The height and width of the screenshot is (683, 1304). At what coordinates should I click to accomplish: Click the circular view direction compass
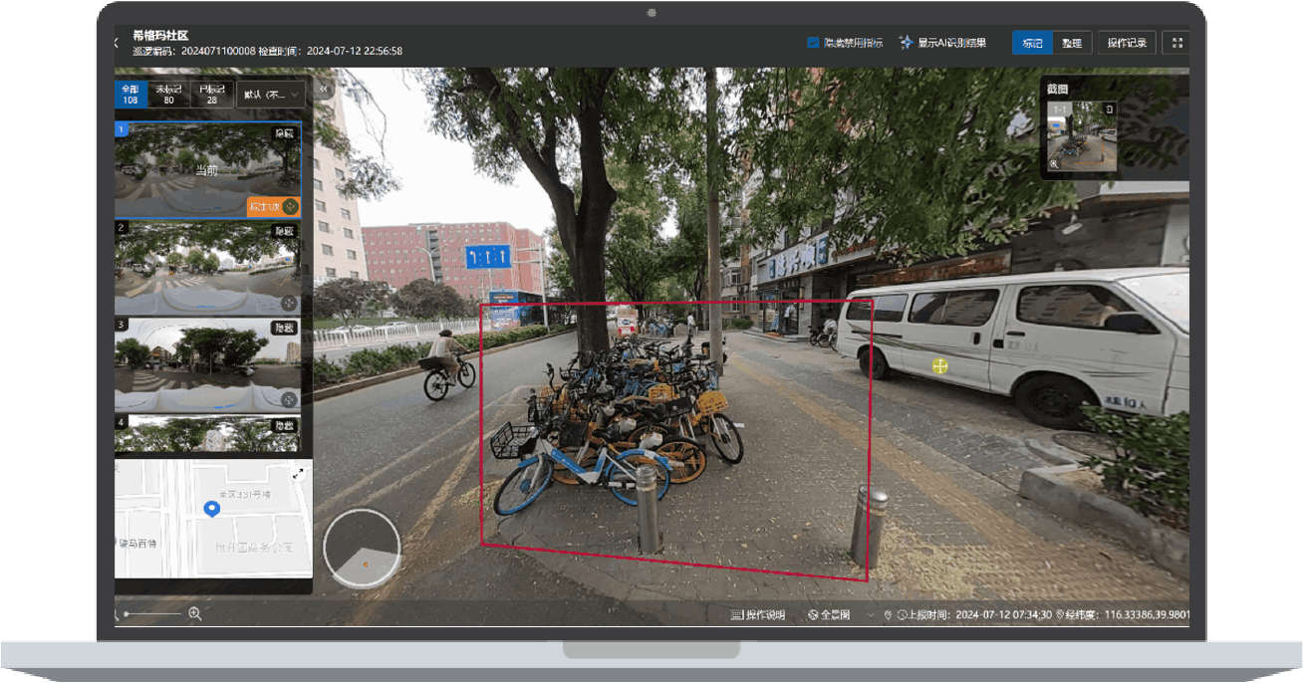point(363,547)
